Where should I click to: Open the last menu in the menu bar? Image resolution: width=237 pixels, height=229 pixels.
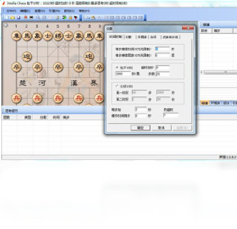coord(84,11)
